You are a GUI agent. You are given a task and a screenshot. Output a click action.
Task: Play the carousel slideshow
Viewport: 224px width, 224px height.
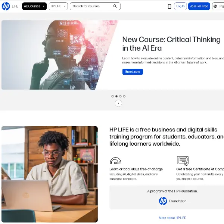click(x=118, y=103)
